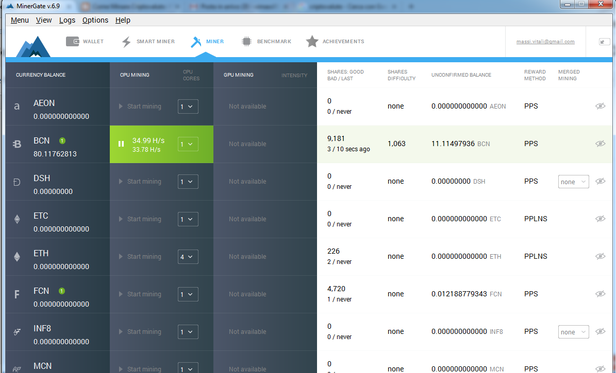Hide the INF8 row via eye icon
Viewport: 616px width, 373px height.
(601, 331)
